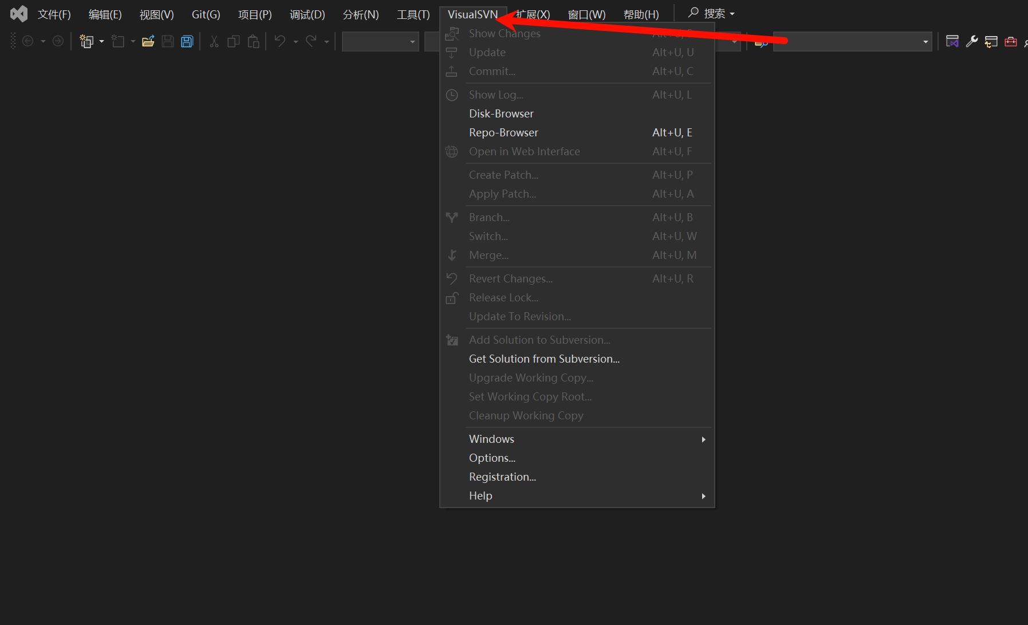Image resolution: width=1028 pixels, height=625 pixels.
Task: Click the Find in Files icon
Action: click(761, 42)
